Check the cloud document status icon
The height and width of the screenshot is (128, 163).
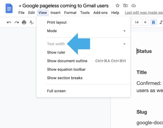click(x=133, y=6)
